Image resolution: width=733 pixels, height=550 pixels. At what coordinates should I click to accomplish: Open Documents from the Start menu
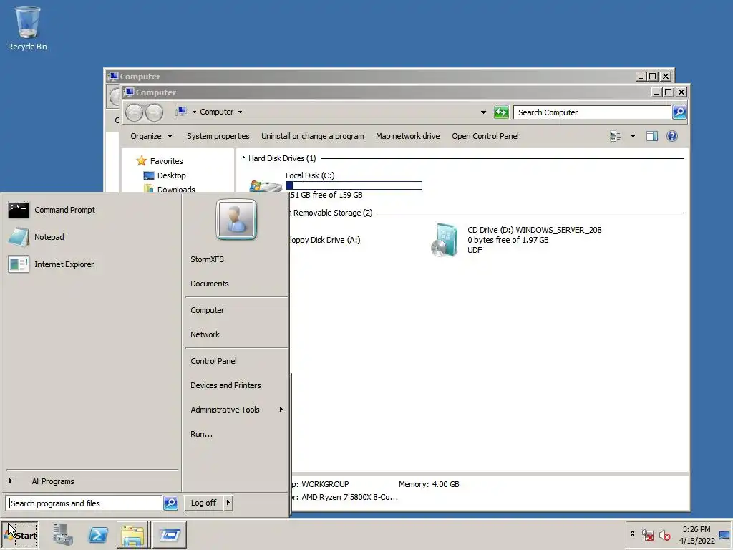210,284
